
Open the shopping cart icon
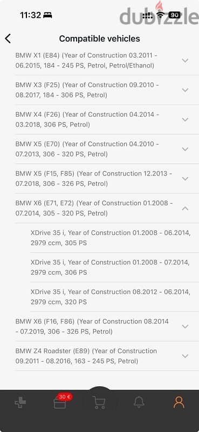tap(99, 402)
